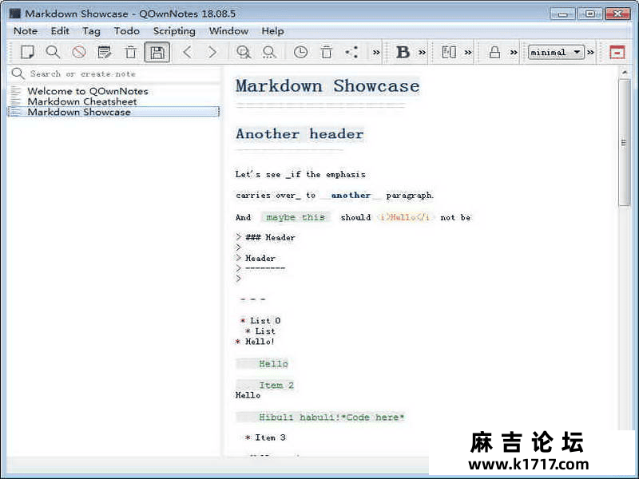Open the Tag menu
Image resolution: width=639 pixels, height=479 pixels.
point(91,31)
